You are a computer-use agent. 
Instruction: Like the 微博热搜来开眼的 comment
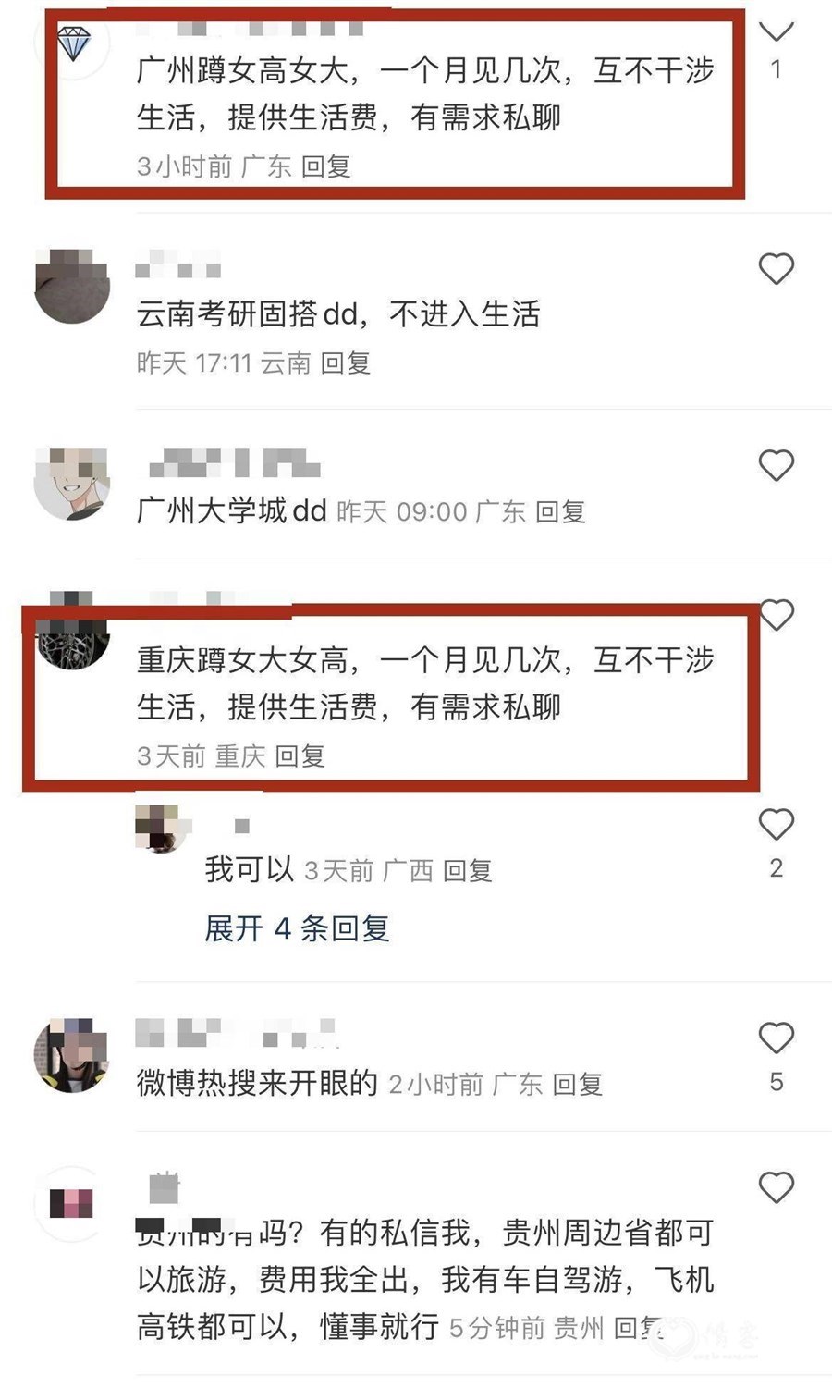coord(776,1038)
